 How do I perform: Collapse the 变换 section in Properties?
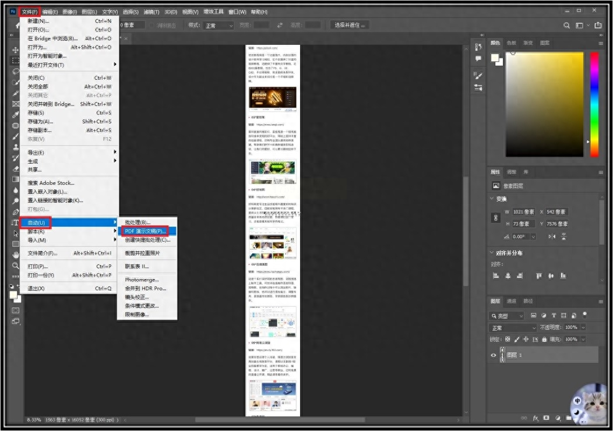492,199
